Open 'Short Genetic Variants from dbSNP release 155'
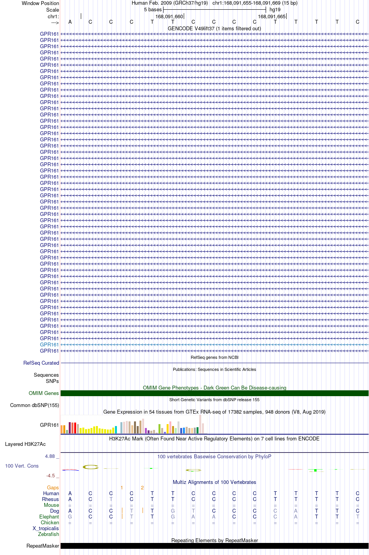 point(214,400)
